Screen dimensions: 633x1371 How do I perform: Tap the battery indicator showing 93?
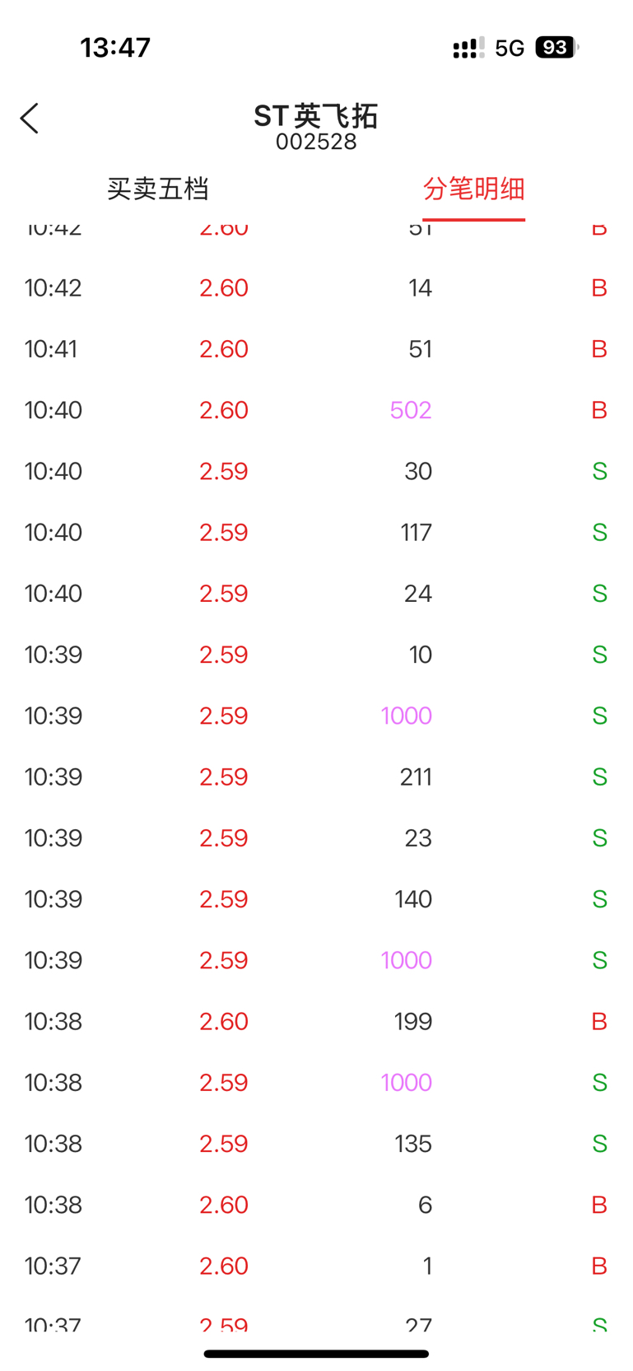[x=557, y=48]
